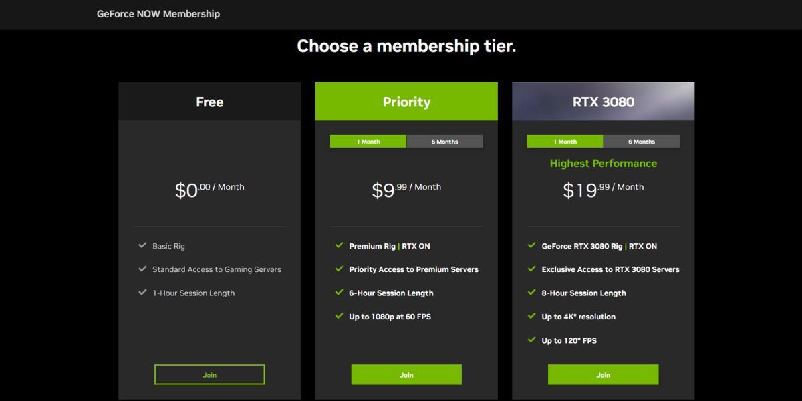Select 1 Month billing for Priority tier
Screen dimensions: 802x401
click(x=368, y=141)
